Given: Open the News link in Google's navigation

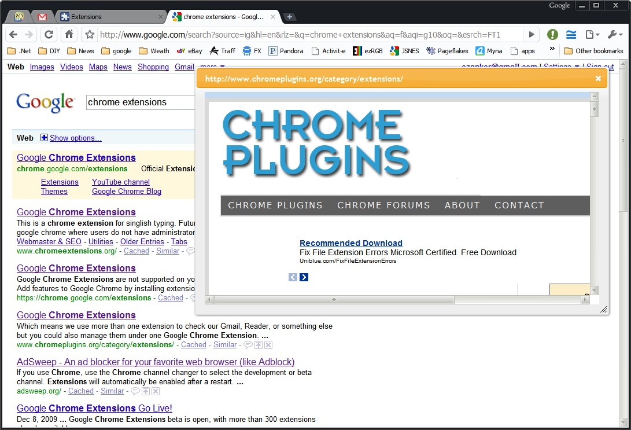Looking at the screenshot, I should click(x=123, y=67).
